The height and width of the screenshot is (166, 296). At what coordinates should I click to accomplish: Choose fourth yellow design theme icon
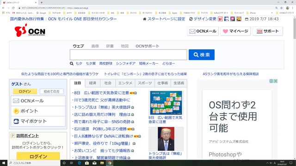(x=239, y=19)
